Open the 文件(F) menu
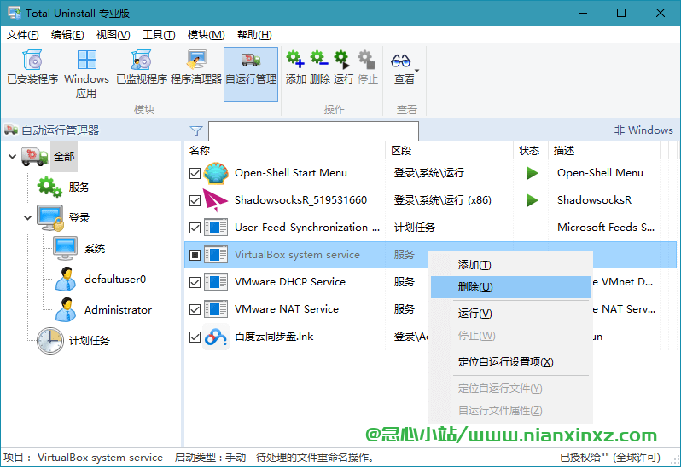 point(22,35)
